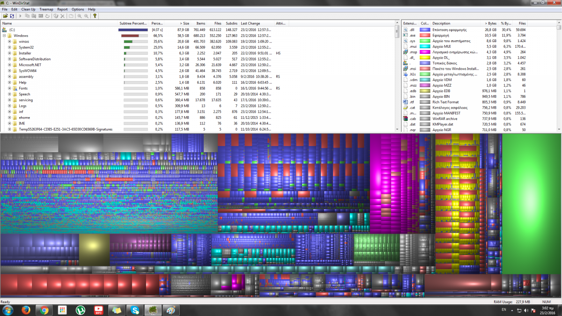Open the Options menu
562x316 pixels.
(x=78, y=9)
